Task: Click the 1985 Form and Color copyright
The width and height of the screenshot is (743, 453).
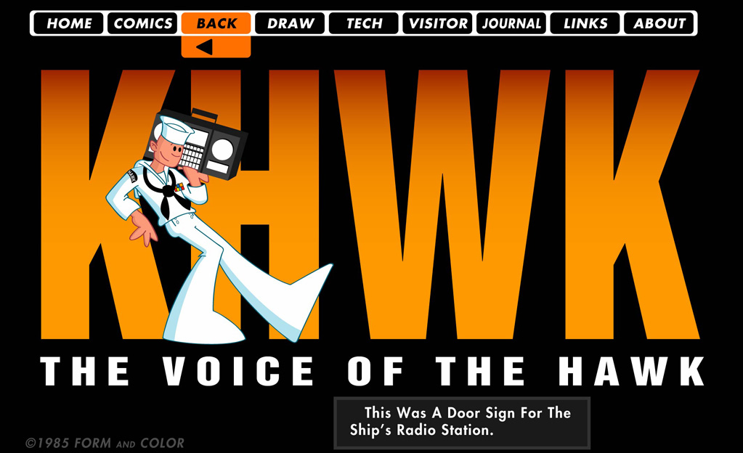Action: pyautogui.click(x=105, y=443)
